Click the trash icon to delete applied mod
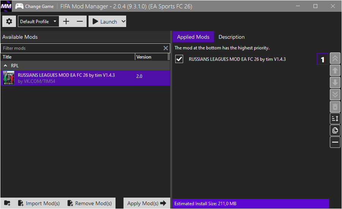This screenshot has width=342, height=209. tap(335, 107)
